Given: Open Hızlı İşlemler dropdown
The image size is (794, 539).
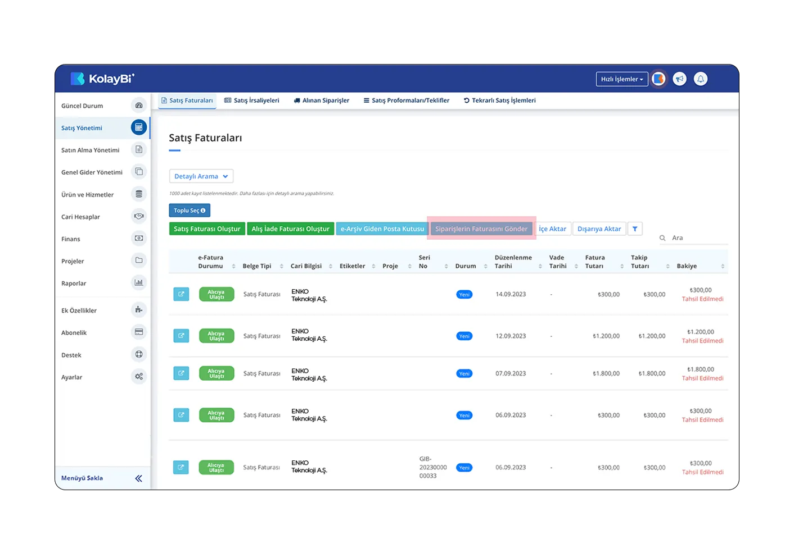Looking at the screenshot, I should [x=622, y=79].
